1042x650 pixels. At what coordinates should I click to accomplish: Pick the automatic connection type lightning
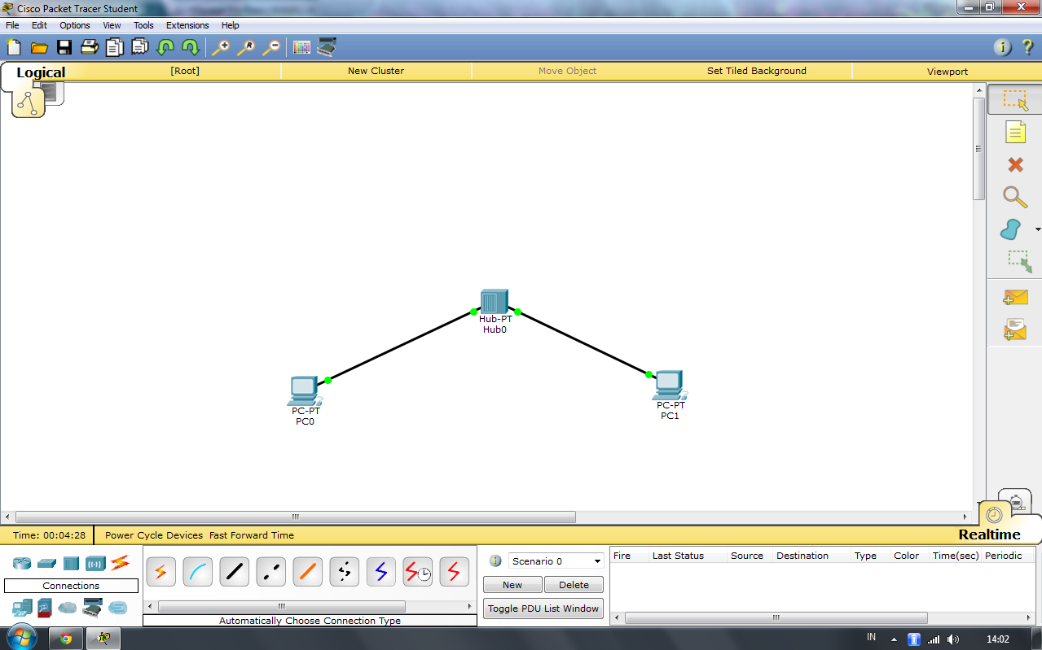pyautogui.click(x=160, y=572)
